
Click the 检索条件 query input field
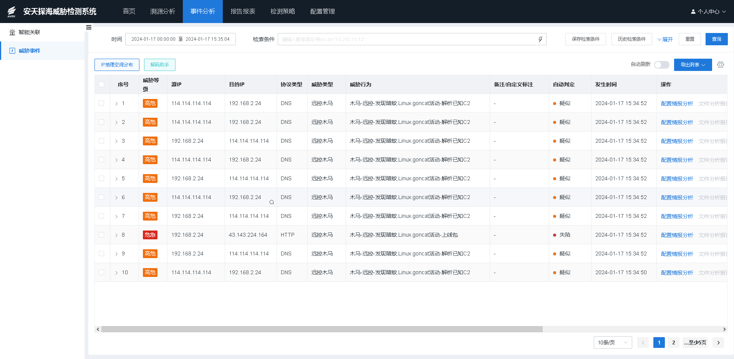click(412, 39)
